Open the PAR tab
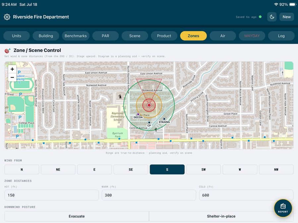Image resolution: width=298 pixels, height=223 pixels. click(x=106, y=36)
